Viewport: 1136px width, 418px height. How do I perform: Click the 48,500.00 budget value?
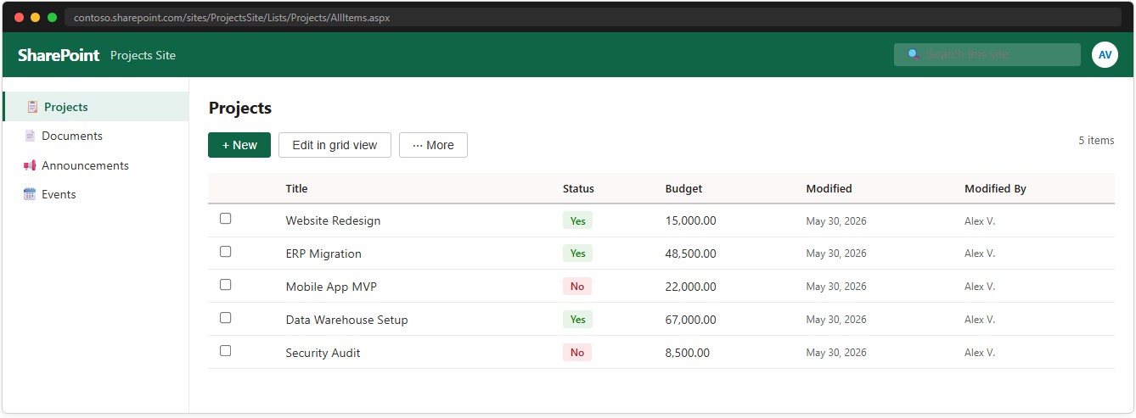coord(690,254)
